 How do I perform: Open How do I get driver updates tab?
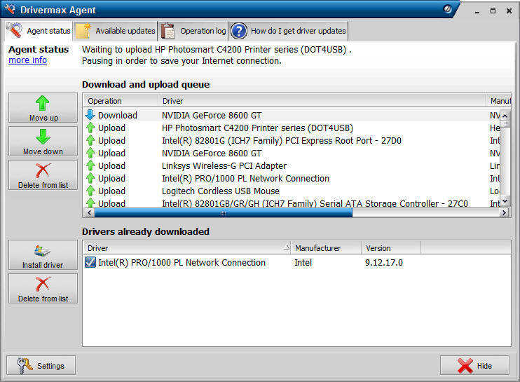point(289,31)
